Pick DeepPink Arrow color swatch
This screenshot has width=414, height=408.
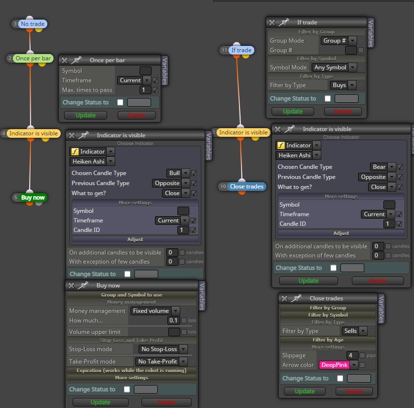334,365
